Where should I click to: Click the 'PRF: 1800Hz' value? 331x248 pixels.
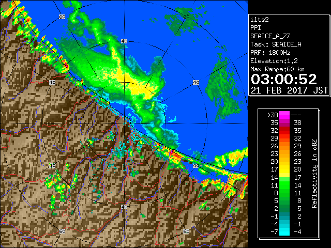click(x=270, y=53)
